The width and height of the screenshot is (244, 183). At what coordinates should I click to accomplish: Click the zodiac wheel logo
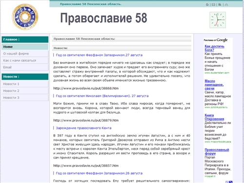coord(25,17)
